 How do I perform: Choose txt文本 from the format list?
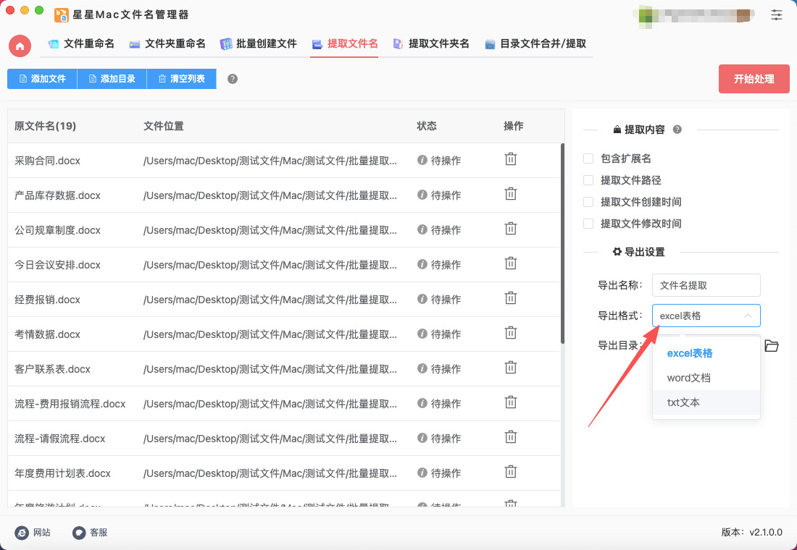point(683,402)
